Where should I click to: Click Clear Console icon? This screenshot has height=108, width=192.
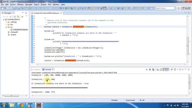(x=157, y=70)
